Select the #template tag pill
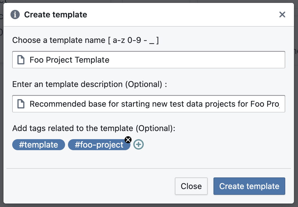298x207 pixels. pyautogui.click(x=39, y=145)
